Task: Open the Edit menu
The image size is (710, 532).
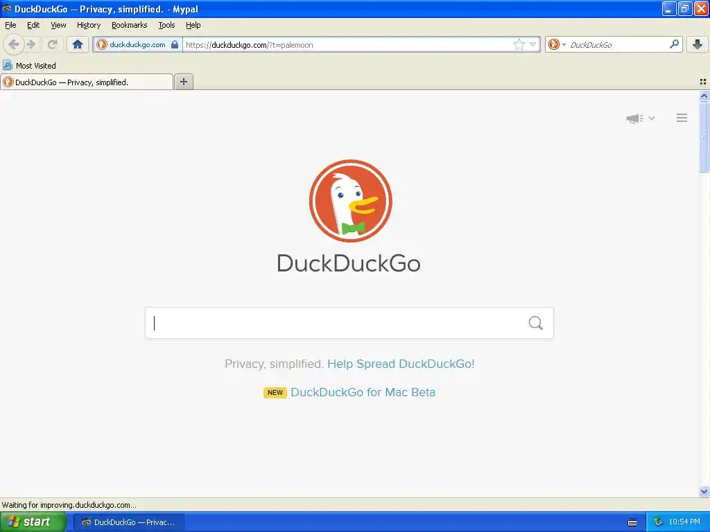Action: (x=33, y=25)
